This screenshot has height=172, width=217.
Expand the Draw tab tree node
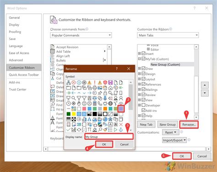(x=139, y=68)
